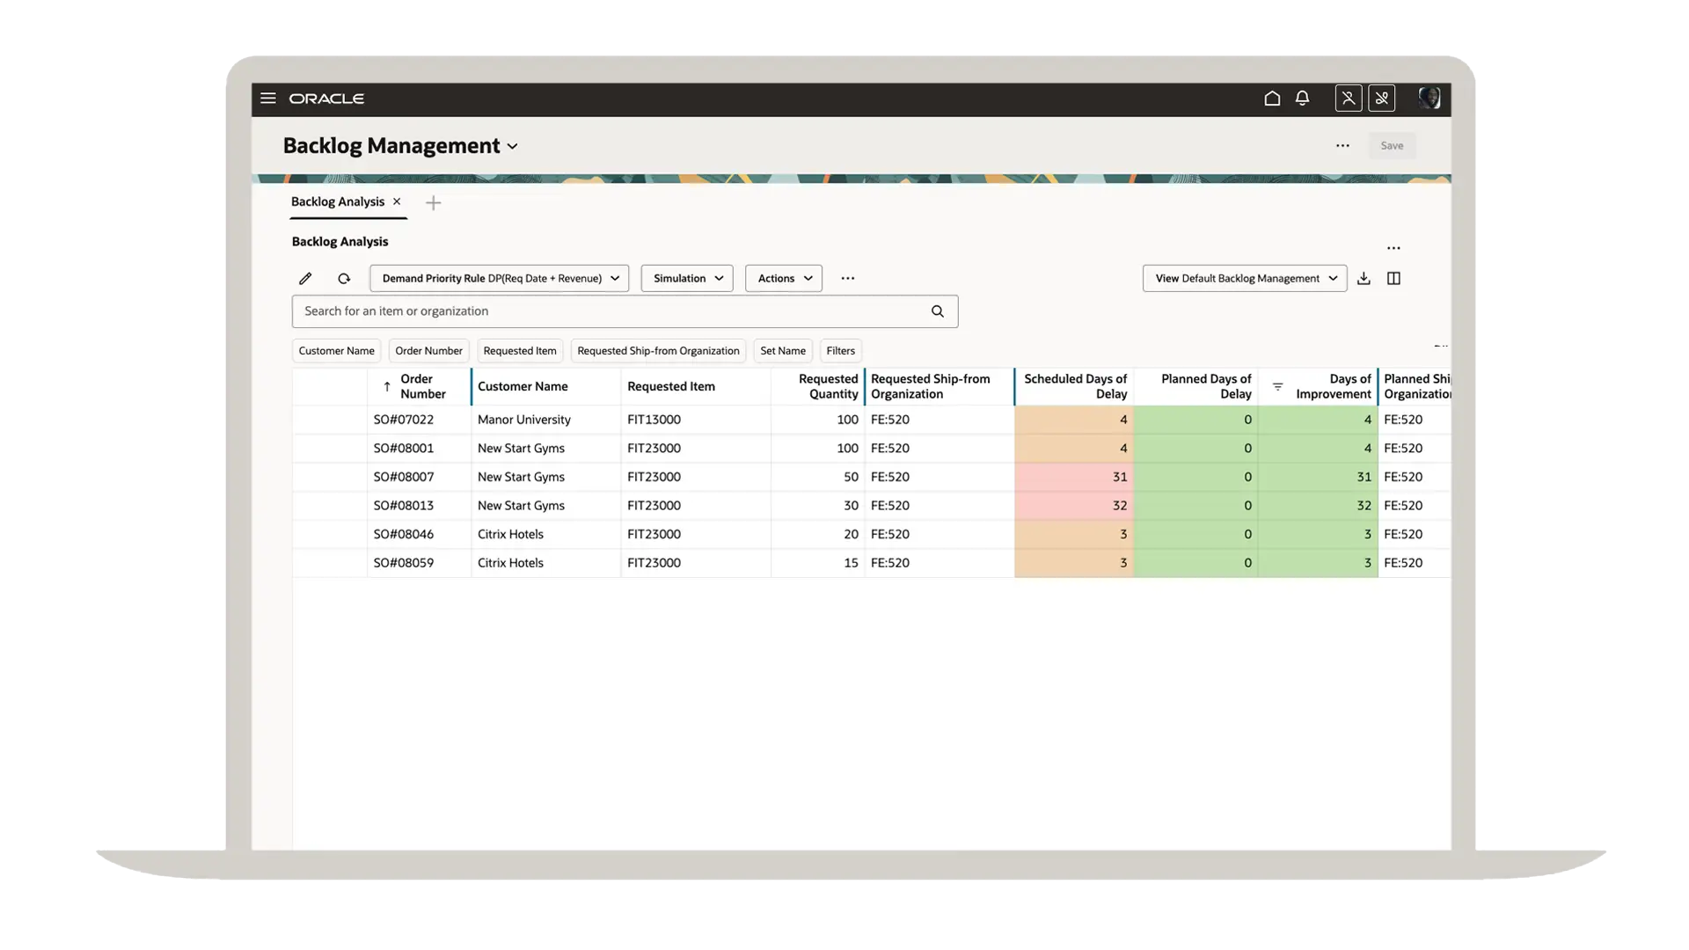1689x950 pixels.
Task: Download table data with export icon
Action: point(1364,279)
